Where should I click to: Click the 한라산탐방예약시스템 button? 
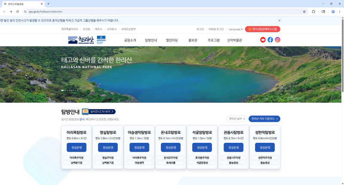[263, 29]
